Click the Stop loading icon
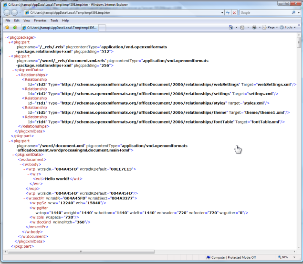This screenshot has width=303, height=264. 234,12
